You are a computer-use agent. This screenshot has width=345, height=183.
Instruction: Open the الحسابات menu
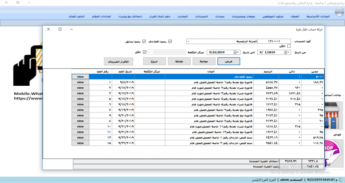(x=201, y=17)
